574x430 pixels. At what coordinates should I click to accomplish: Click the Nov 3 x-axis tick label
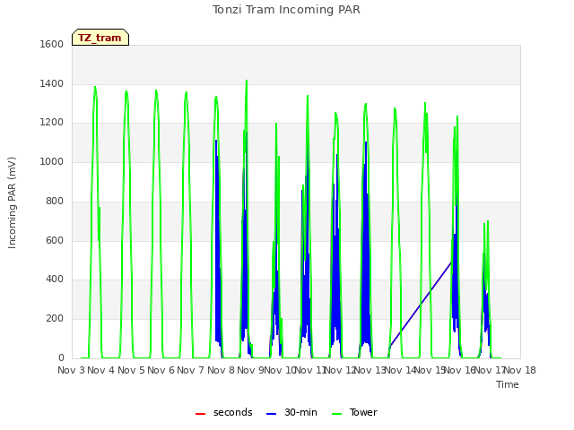coord(71,370)
